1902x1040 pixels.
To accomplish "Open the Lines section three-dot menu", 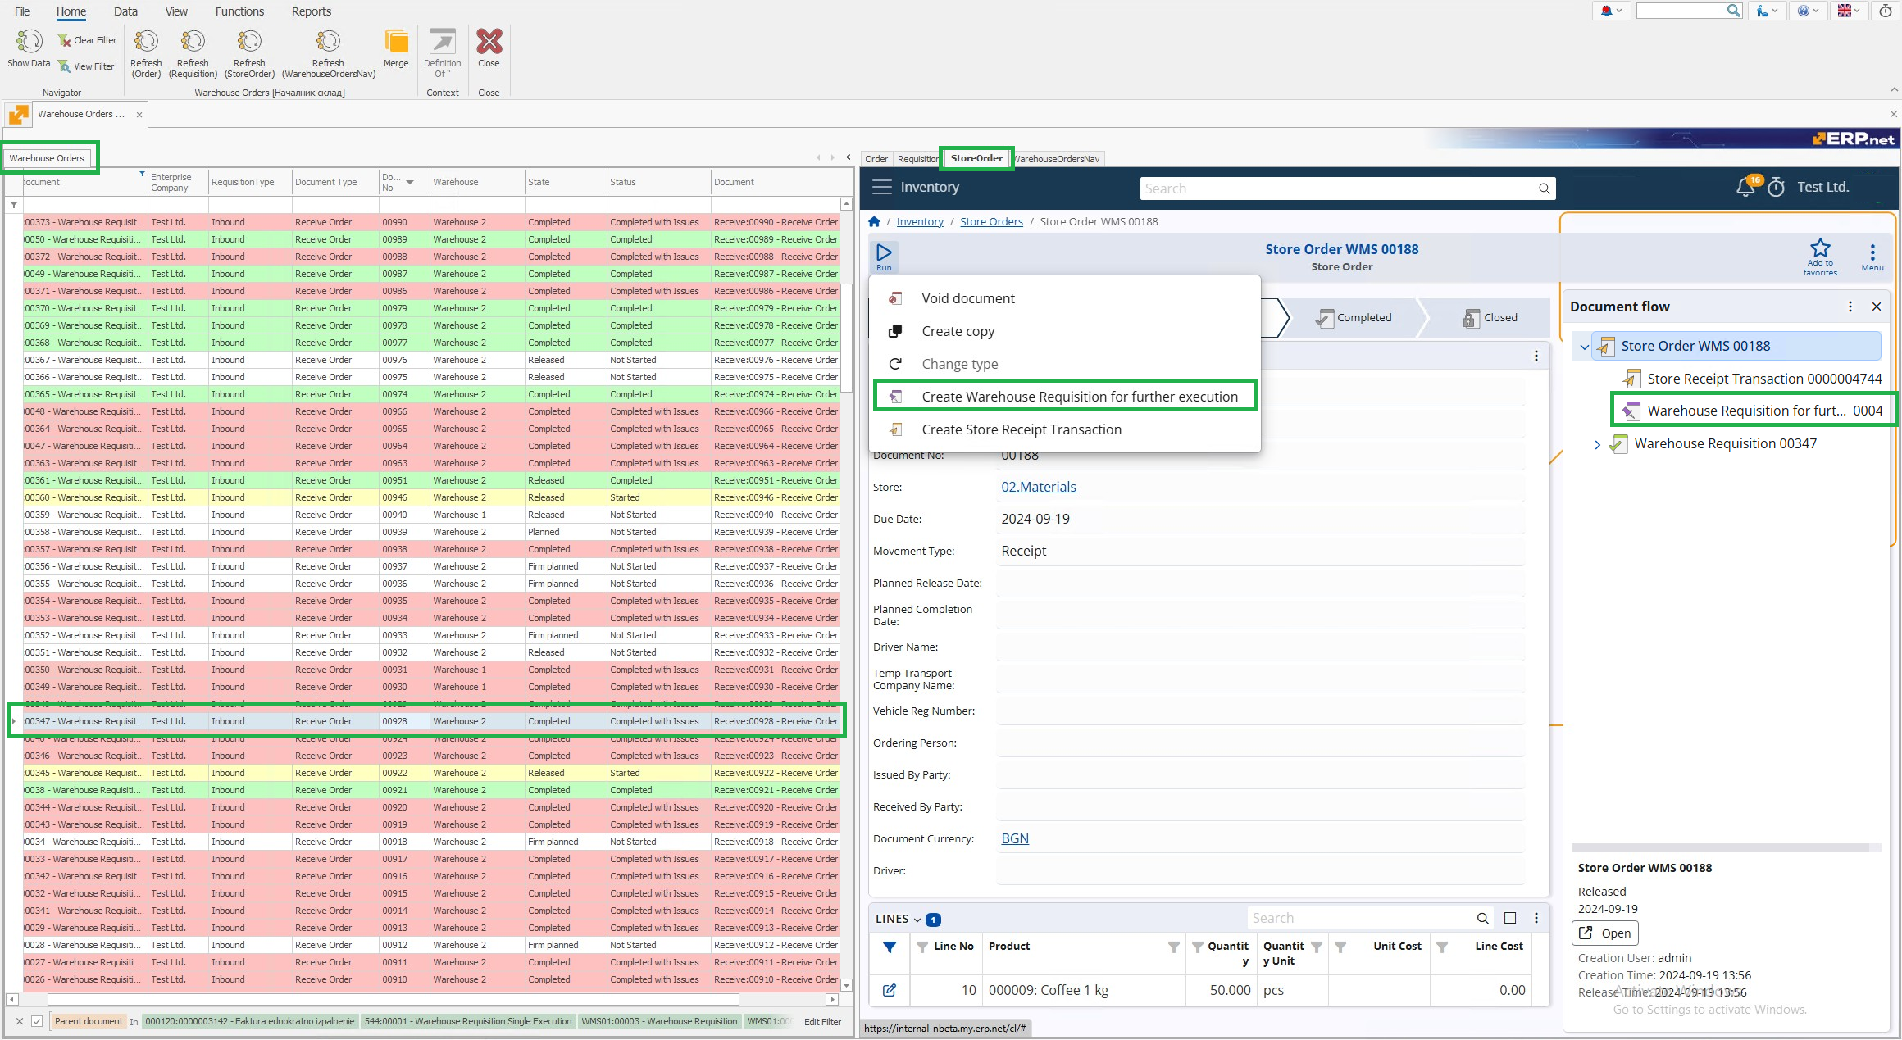I will point(1536,919).
